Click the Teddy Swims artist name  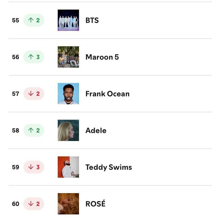[109, 167]
